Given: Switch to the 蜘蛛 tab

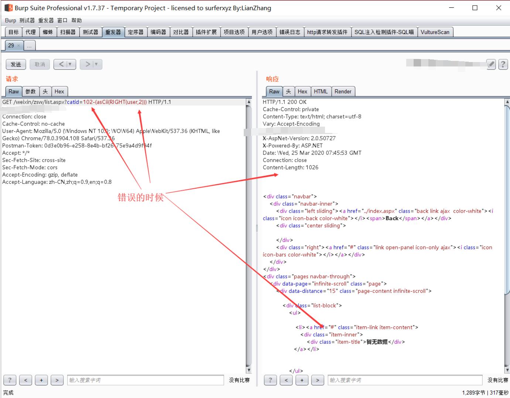Looking at the screenshot, I should tap(48, 32).
